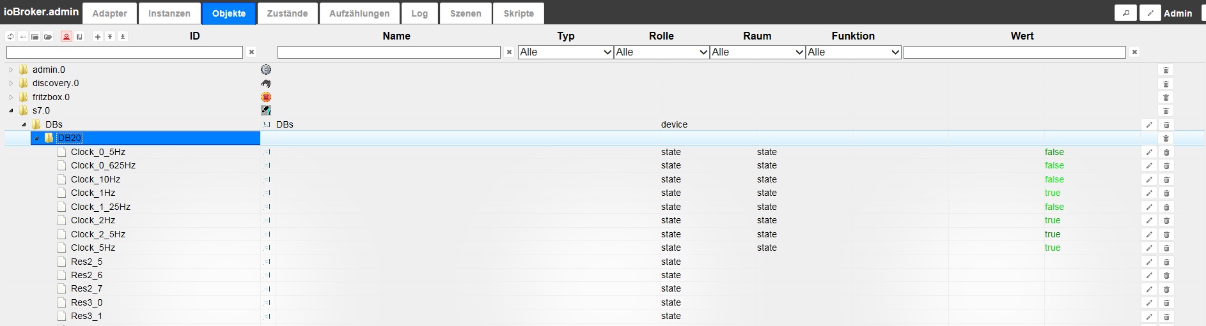This screenshot has height=326, width=1206.
Task: Switch to the Instanzen tab
Action: (x=169, y=13)
